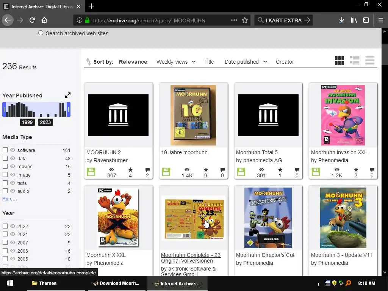View site information icon in address bar
This screenshot has height=291, width=388.
(80, 20)
